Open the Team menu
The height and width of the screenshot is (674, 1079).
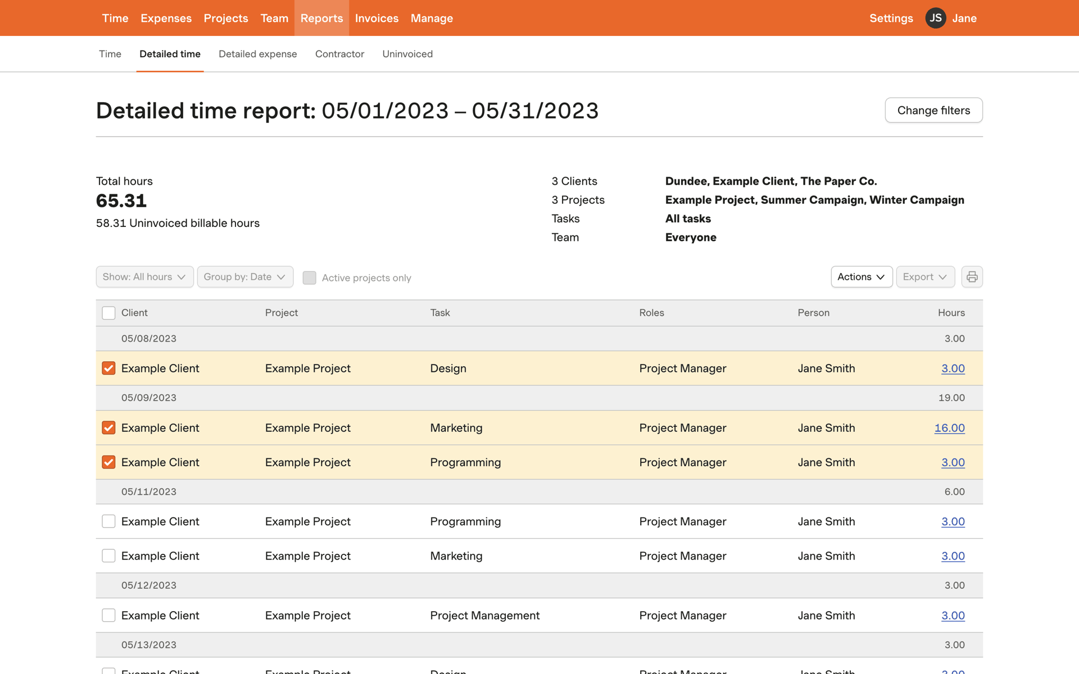tap(274, 18)
